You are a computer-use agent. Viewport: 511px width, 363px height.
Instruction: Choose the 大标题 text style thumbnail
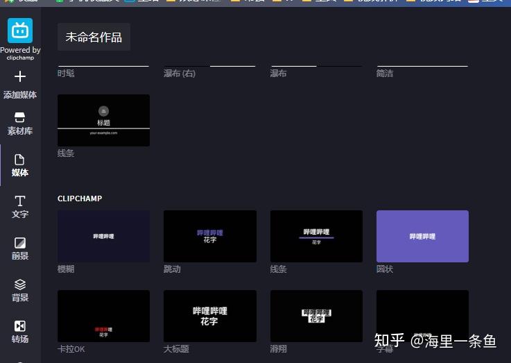(210, 316)
